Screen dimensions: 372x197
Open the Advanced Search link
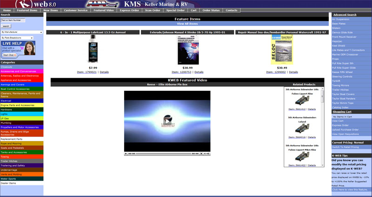(x=345, y=15)
